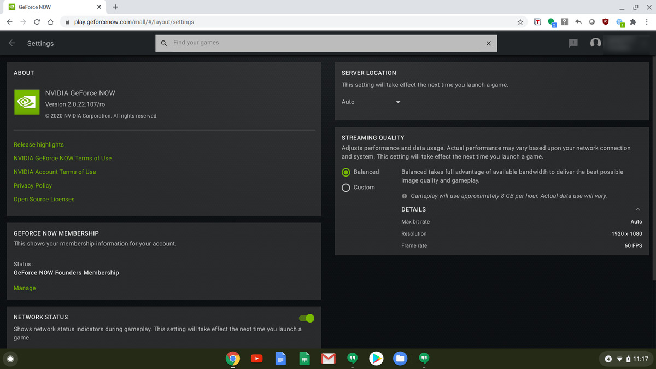The image size is (656, 369).
Task: Click the GeForce NOW Founders Membership status
Action: coord(66,272)
